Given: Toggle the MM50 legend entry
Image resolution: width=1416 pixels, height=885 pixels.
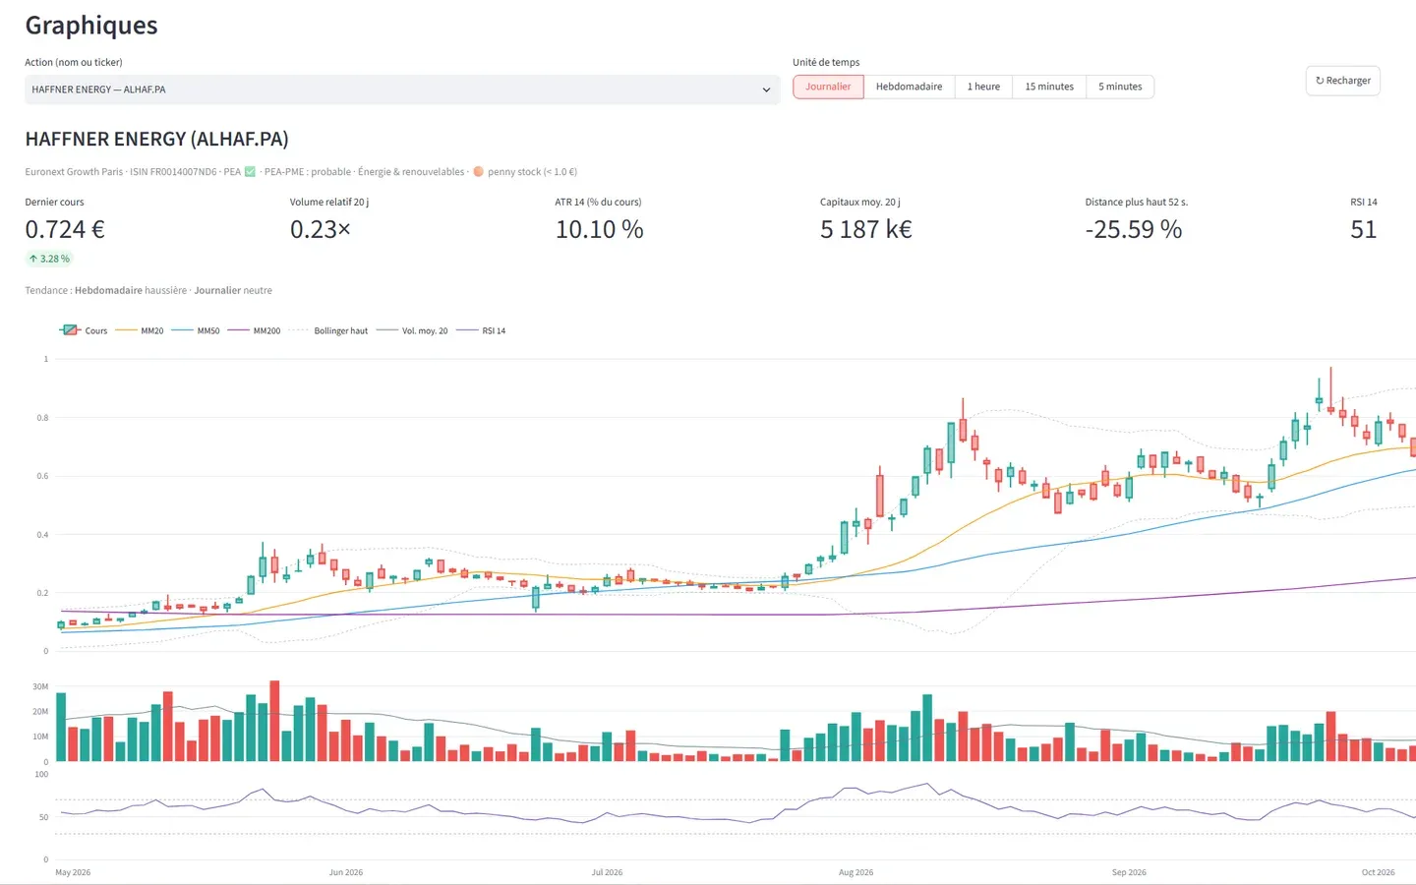Looking at the screenshot, I should [x=196, y=330].
